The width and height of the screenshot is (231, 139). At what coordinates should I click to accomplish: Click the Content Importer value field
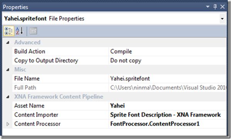tap(167, 115)
